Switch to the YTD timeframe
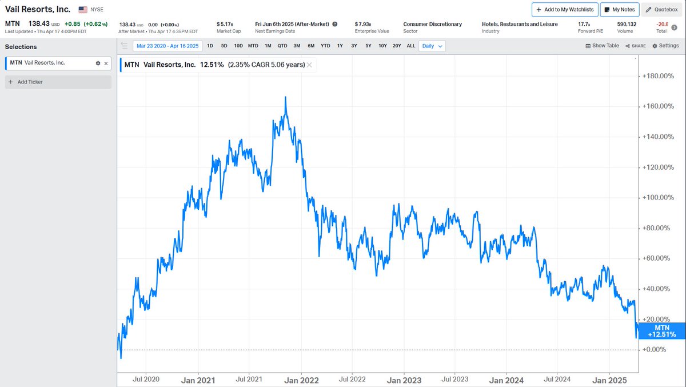Viewport: 686px width, 387px height. click(x=325, y=46)
